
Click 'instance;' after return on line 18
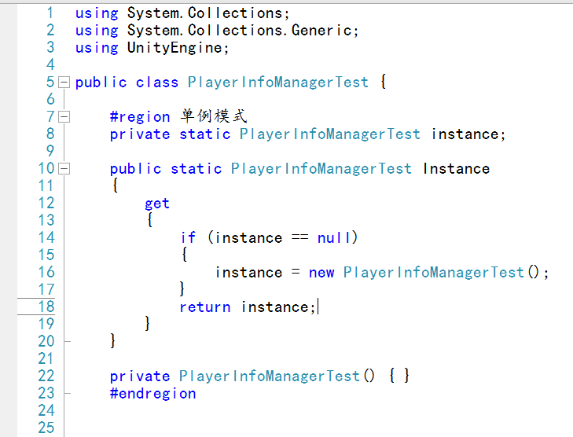pos(278,307)
